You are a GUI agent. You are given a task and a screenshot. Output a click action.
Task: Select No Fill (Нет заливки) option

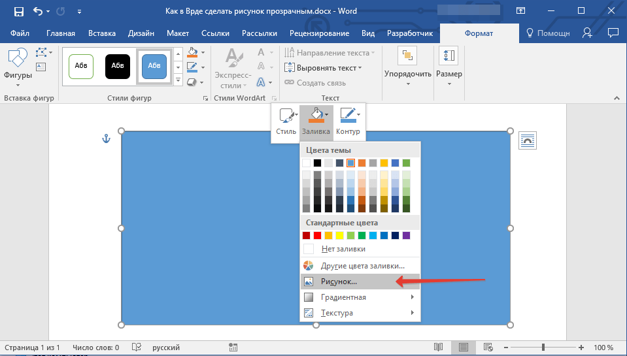tap(343, 249)
